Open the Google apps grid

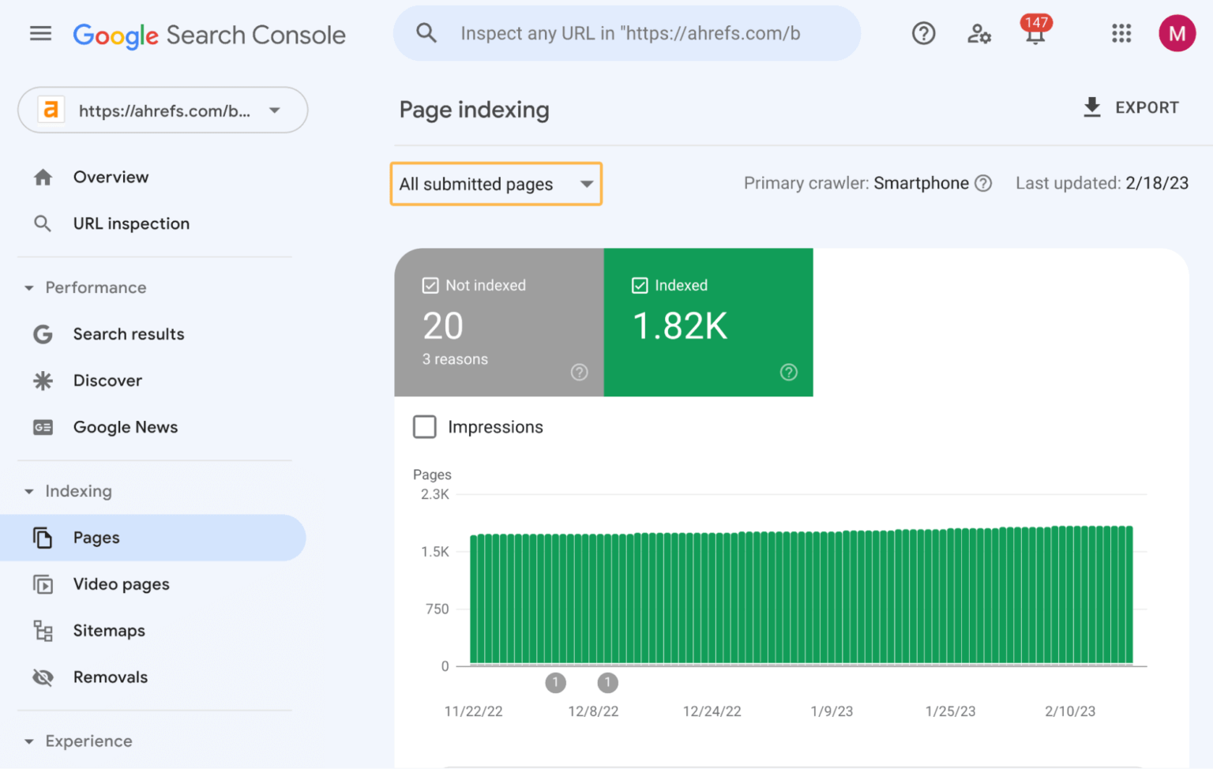1121,34
